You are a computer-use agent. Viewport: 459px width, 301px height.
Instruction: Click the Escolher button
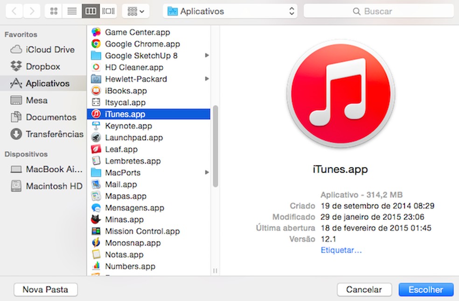point(426,290)
